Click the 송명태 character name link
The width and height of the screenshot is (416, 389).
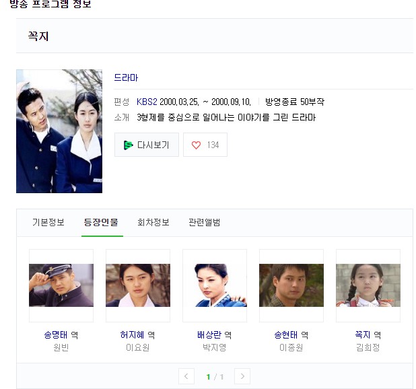point(56,335)
